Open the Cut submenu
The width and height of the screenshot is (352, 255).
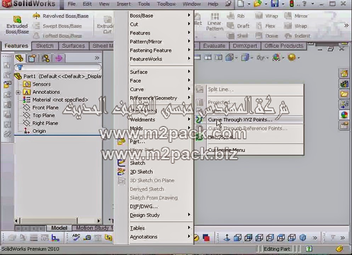[160, 24]
